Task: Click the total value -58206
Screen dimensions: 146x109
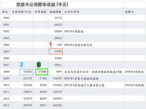Action: (58, 31)
